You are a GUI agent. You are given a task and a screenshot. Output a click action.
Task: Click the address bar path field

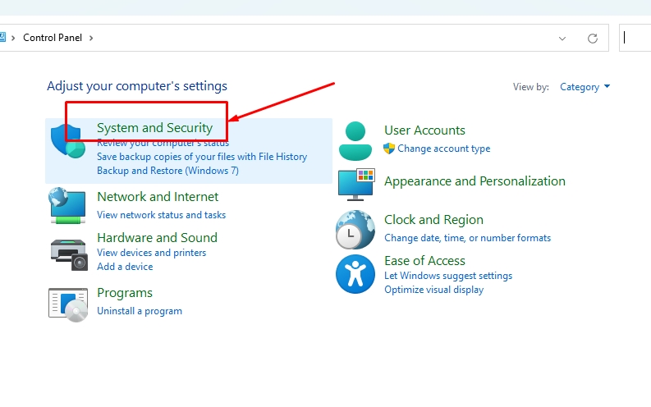305,38
